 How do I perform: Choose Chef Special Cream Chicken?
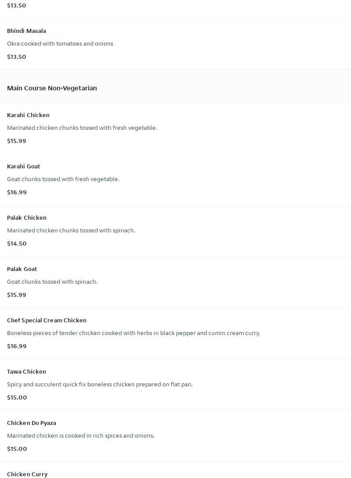(x=47, y=320)
